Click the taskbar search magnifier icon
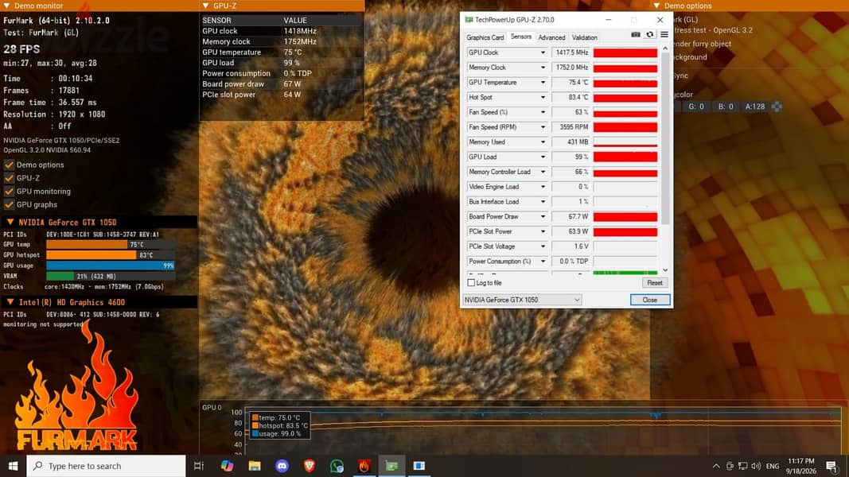The width and height of the screenshot is (849, 477). [x=38, y=466]
